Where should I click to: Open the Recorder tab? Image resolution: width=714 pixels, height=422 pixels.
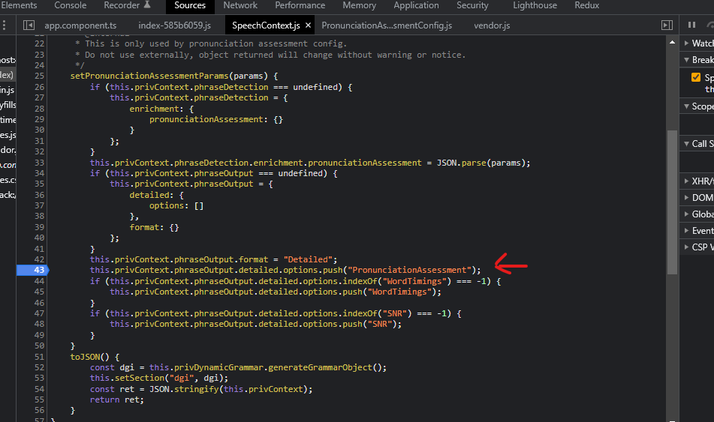(x=127, y=5)
